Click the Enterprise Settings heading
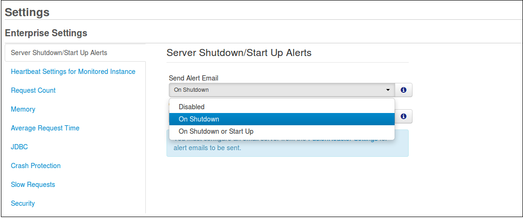 [47, 33]
